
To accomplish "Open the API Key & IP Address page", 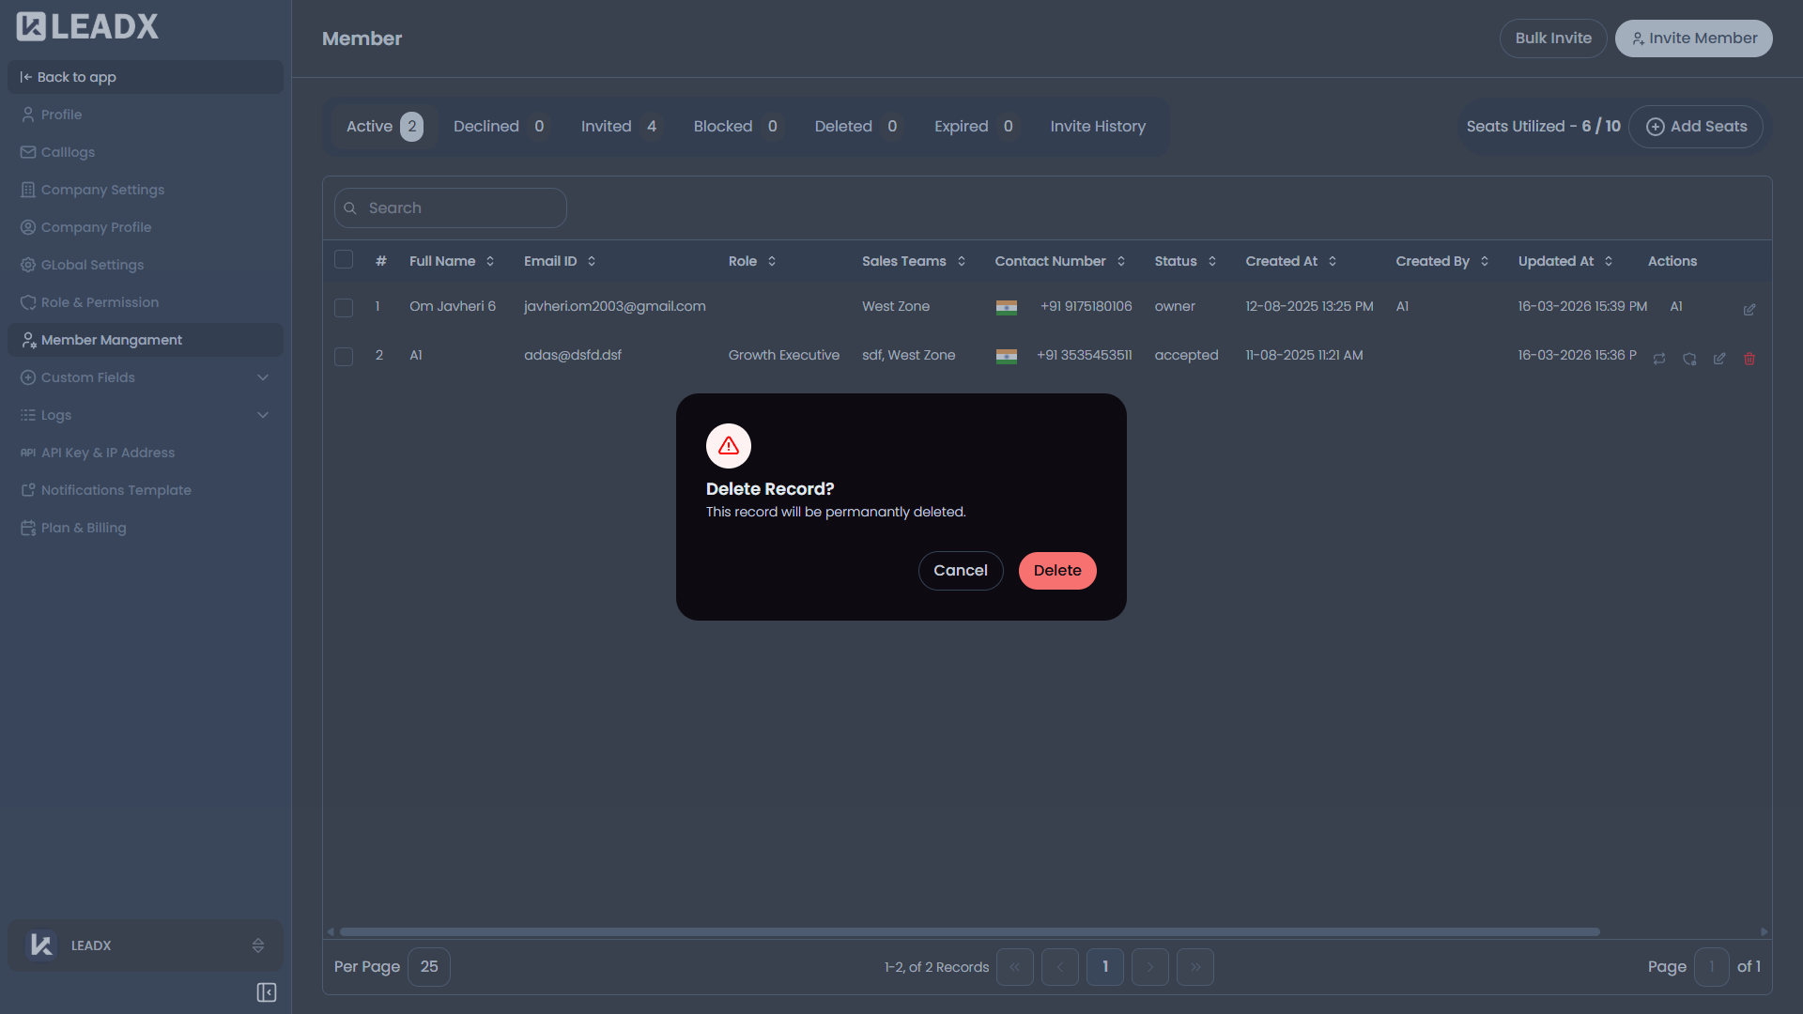I will coord(107,453).
